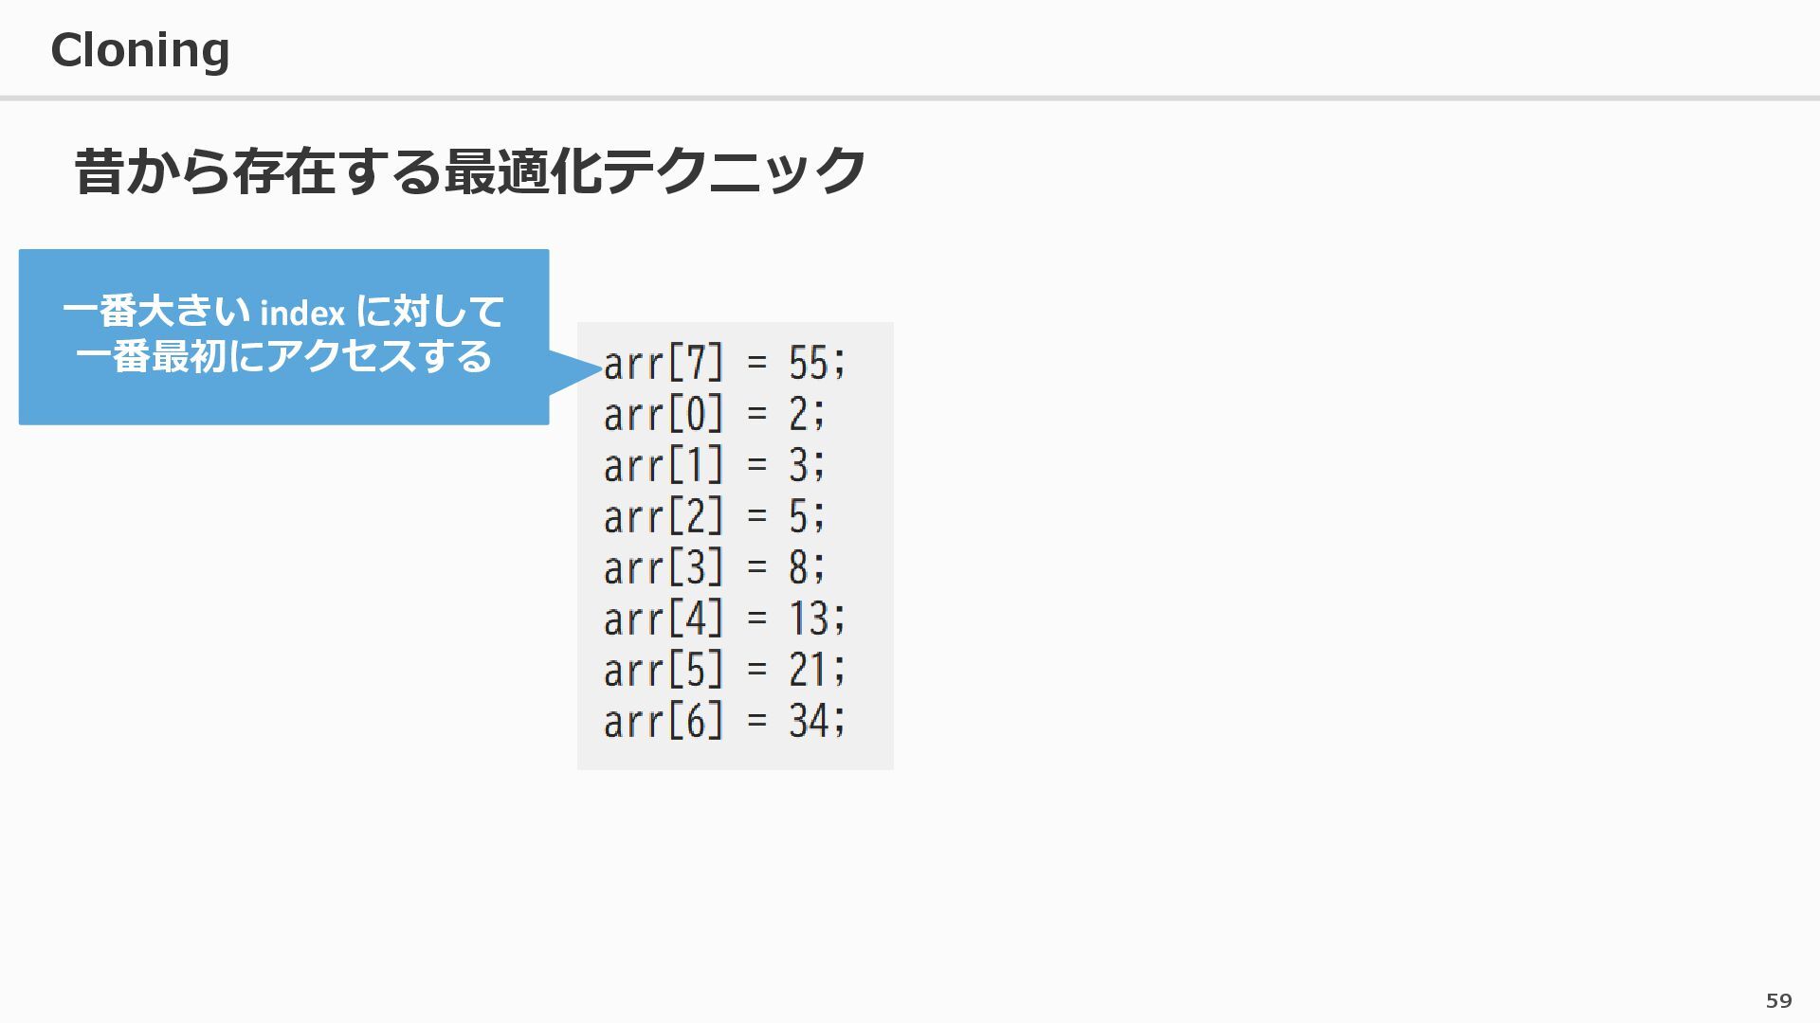Click the value 34 in last line
Image resolution: width=1820 pixels, height=1023 pixels.
click(809, 722)
